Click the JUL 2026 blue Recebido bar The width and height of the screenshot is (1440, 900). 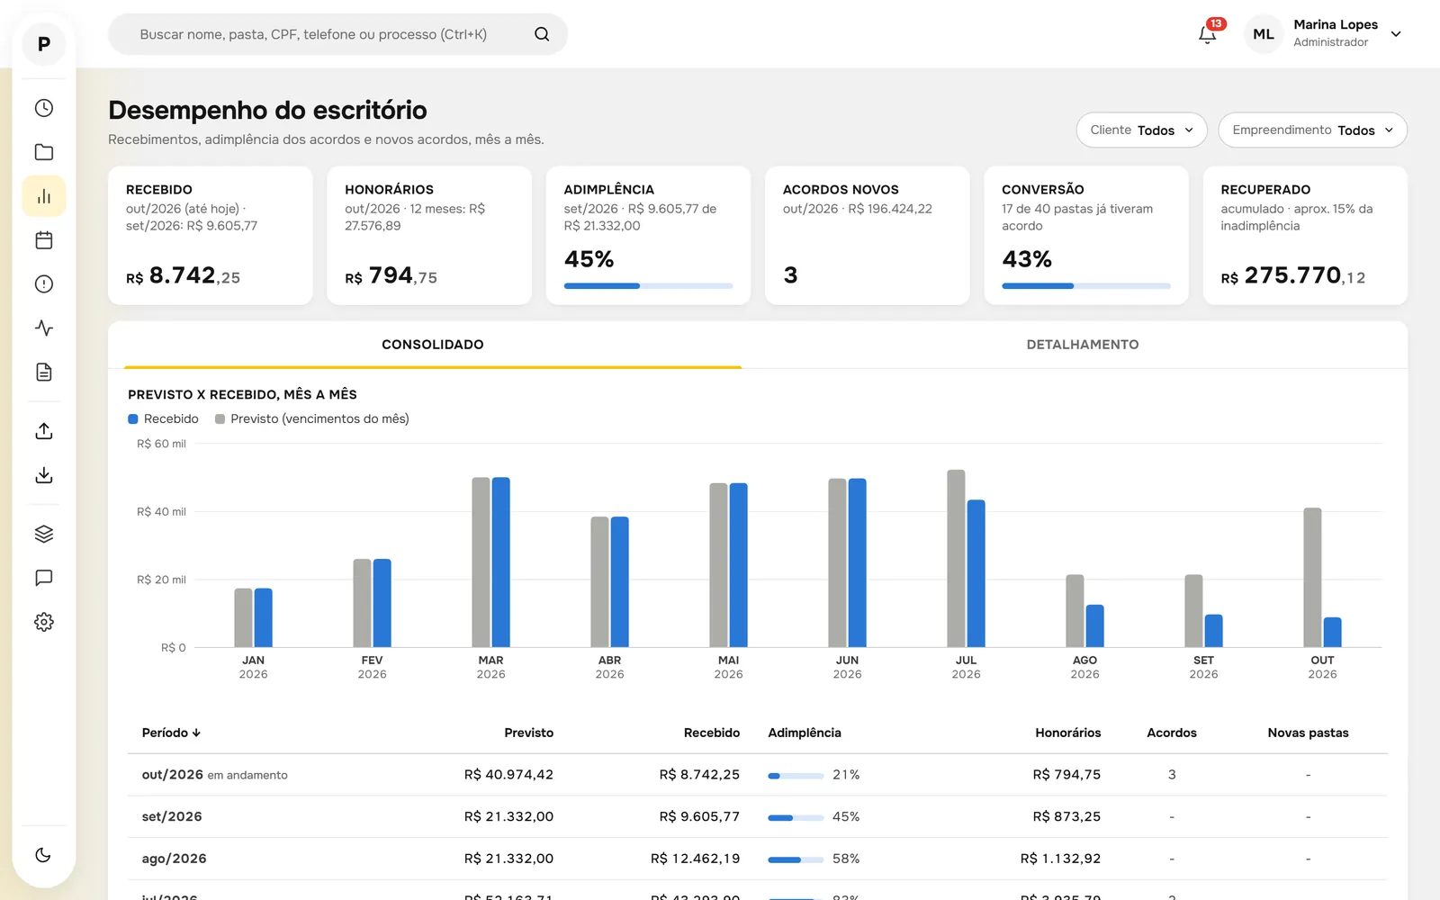tap(976, 573)
